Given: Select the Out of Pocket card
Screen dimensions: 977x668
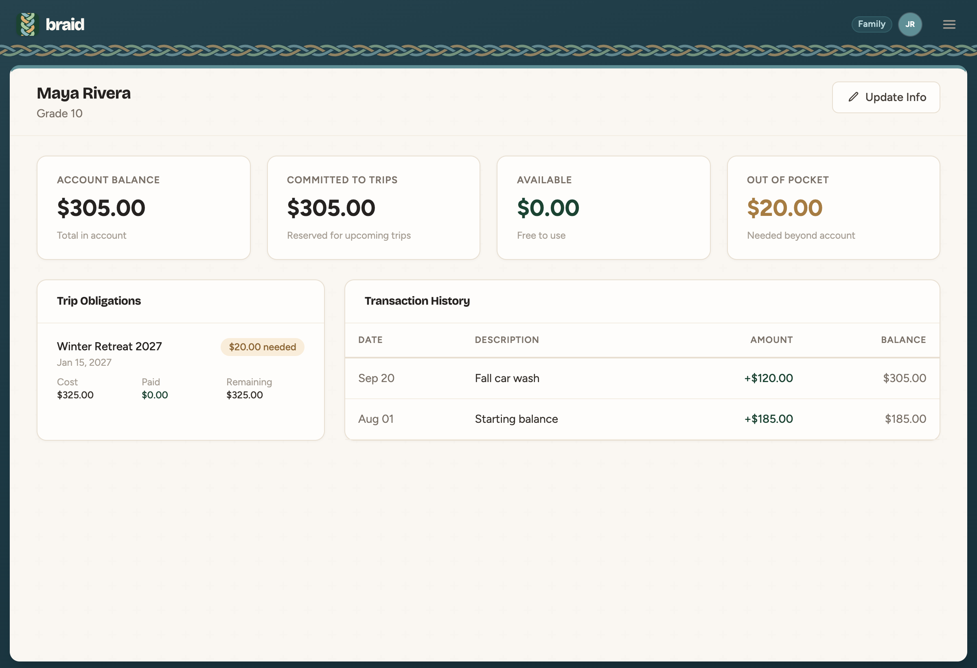Looking at the screenshot, I should [x=833, y=208].
